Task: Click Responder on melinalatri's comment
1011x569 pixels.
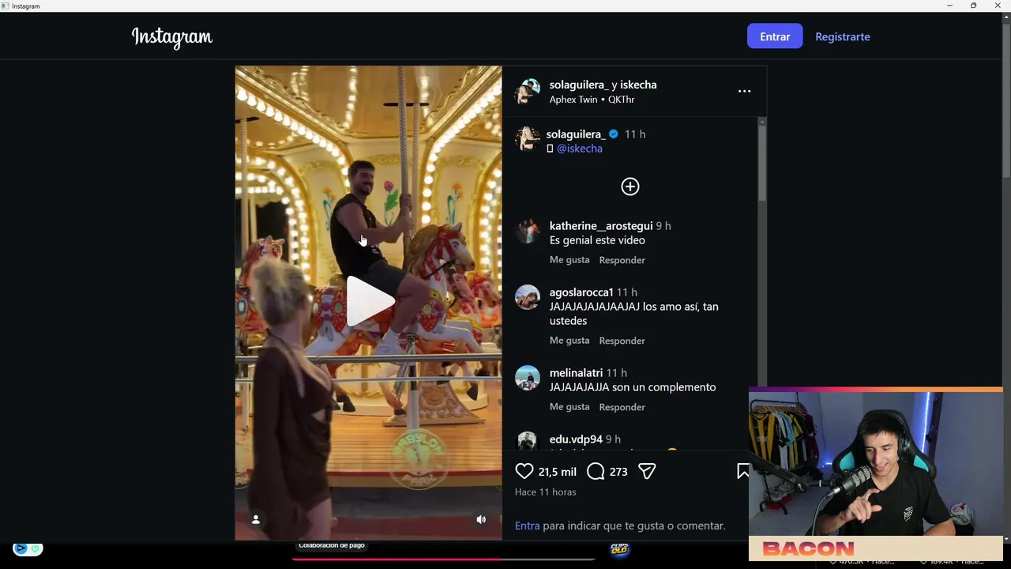Action: [x=622, y=407]
